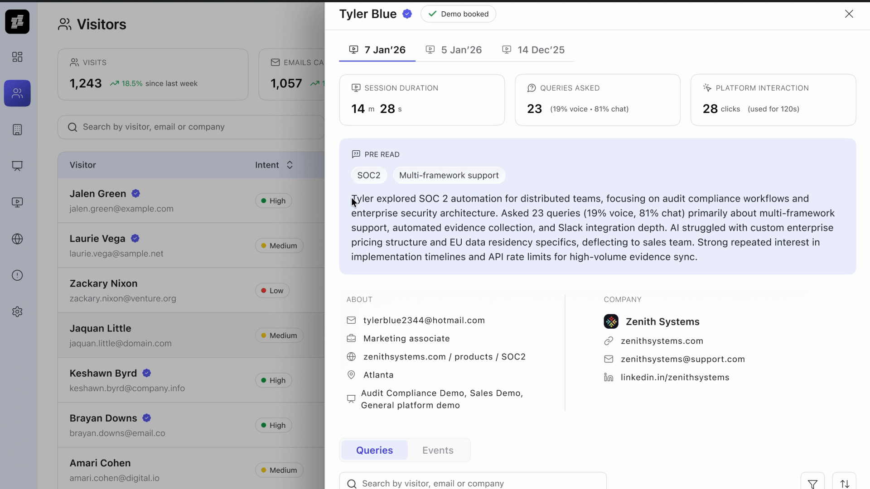The width and height of the screenshot is (870, 489).
Task: Open linkedin.in/zenithsystems link
Action: 674,377
